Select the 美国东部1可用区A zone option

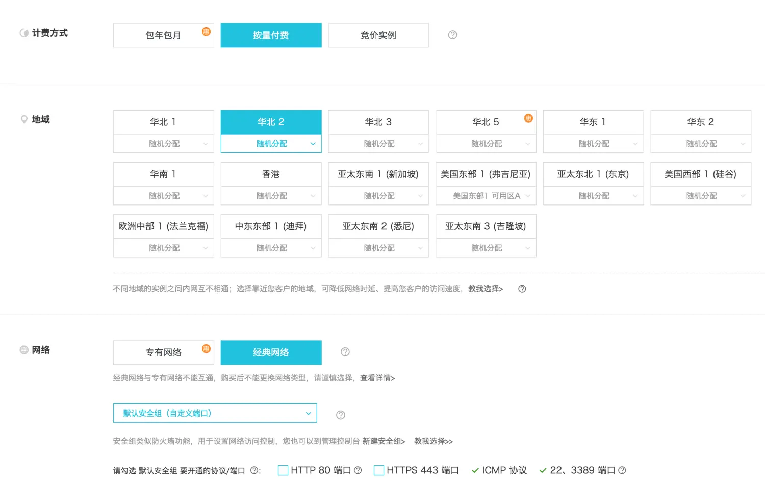(486, 195)
